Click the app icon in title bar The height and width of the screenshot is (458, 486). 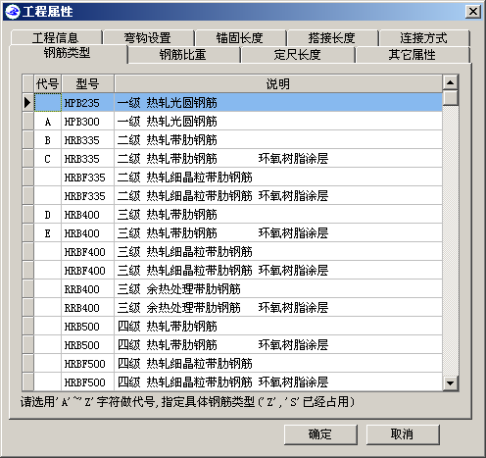pyautogui.click(x=12, y=12)
